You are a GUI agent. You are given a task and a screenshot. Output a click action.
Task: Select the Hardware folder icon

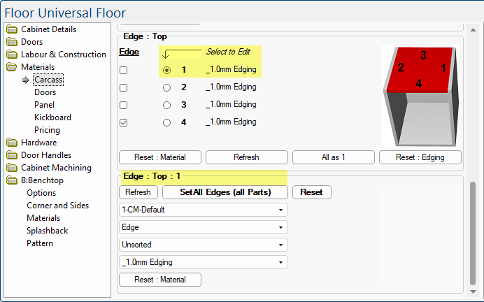point(12,143)
